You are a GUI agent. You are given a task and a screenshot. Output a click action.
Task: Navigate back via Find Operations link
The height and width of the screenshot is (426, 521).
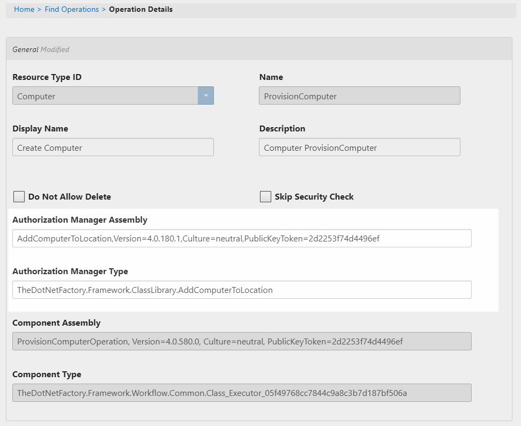point(71,9)
